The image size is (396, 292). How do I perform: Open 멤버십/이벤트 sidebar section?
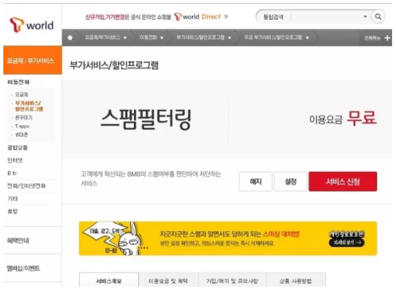pos(23,268)
